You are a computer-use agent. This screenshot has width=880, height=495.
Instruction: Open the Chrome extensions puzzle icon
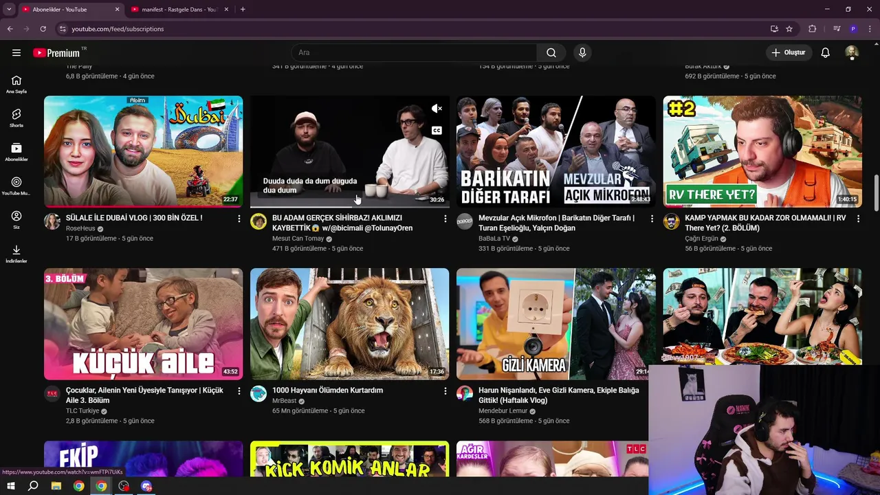pos(813,29)
